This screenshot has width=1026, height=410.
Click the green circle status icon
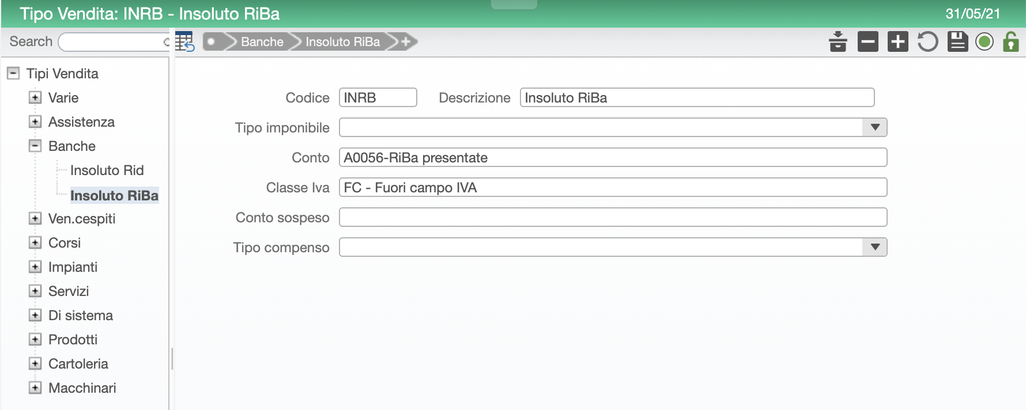[x=984, y=41]
